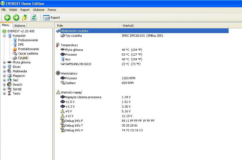Collapse the Komputer tree node
This screenshot has width=242, height=160.
point(4,36)
